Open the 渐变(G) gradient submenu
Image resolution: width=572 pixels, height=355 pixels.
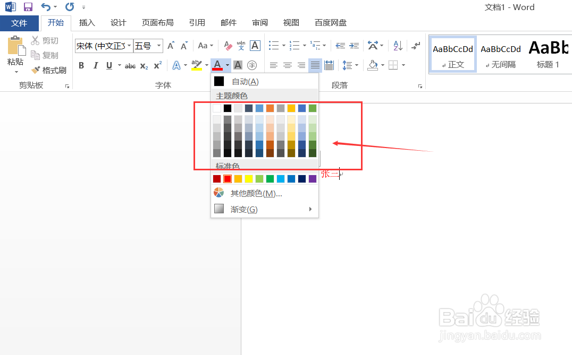pos(265,210)
